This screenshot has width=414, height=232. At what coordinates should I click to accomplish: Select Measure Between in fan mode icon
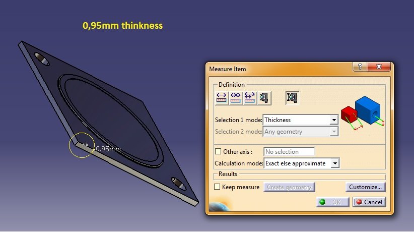coord(250,97)
